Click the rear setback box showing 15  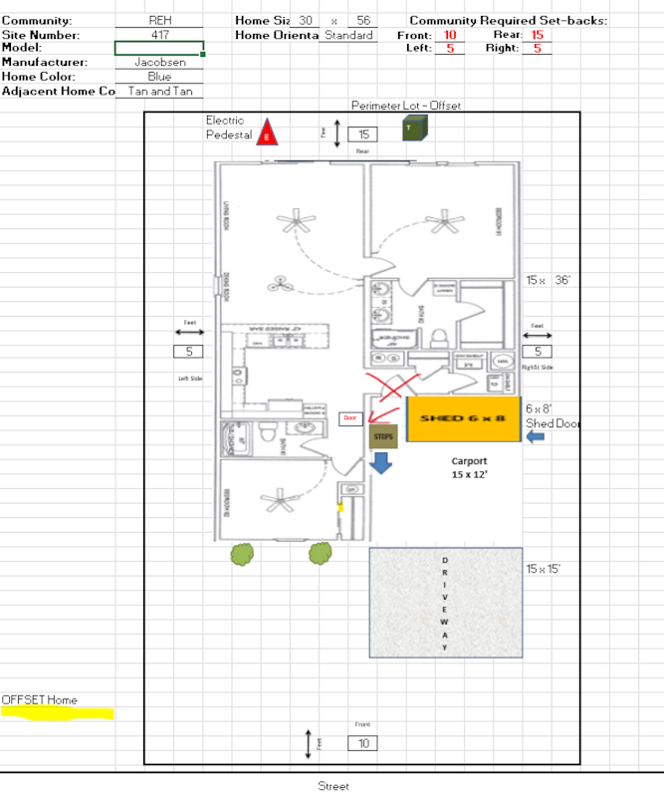click(363, 134)
